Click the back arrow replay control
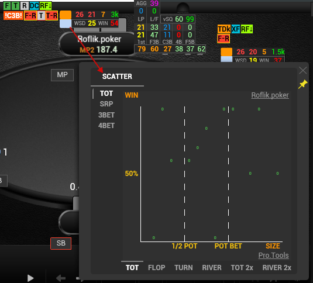This screenshot has height=283, width=313. [61, 278]
